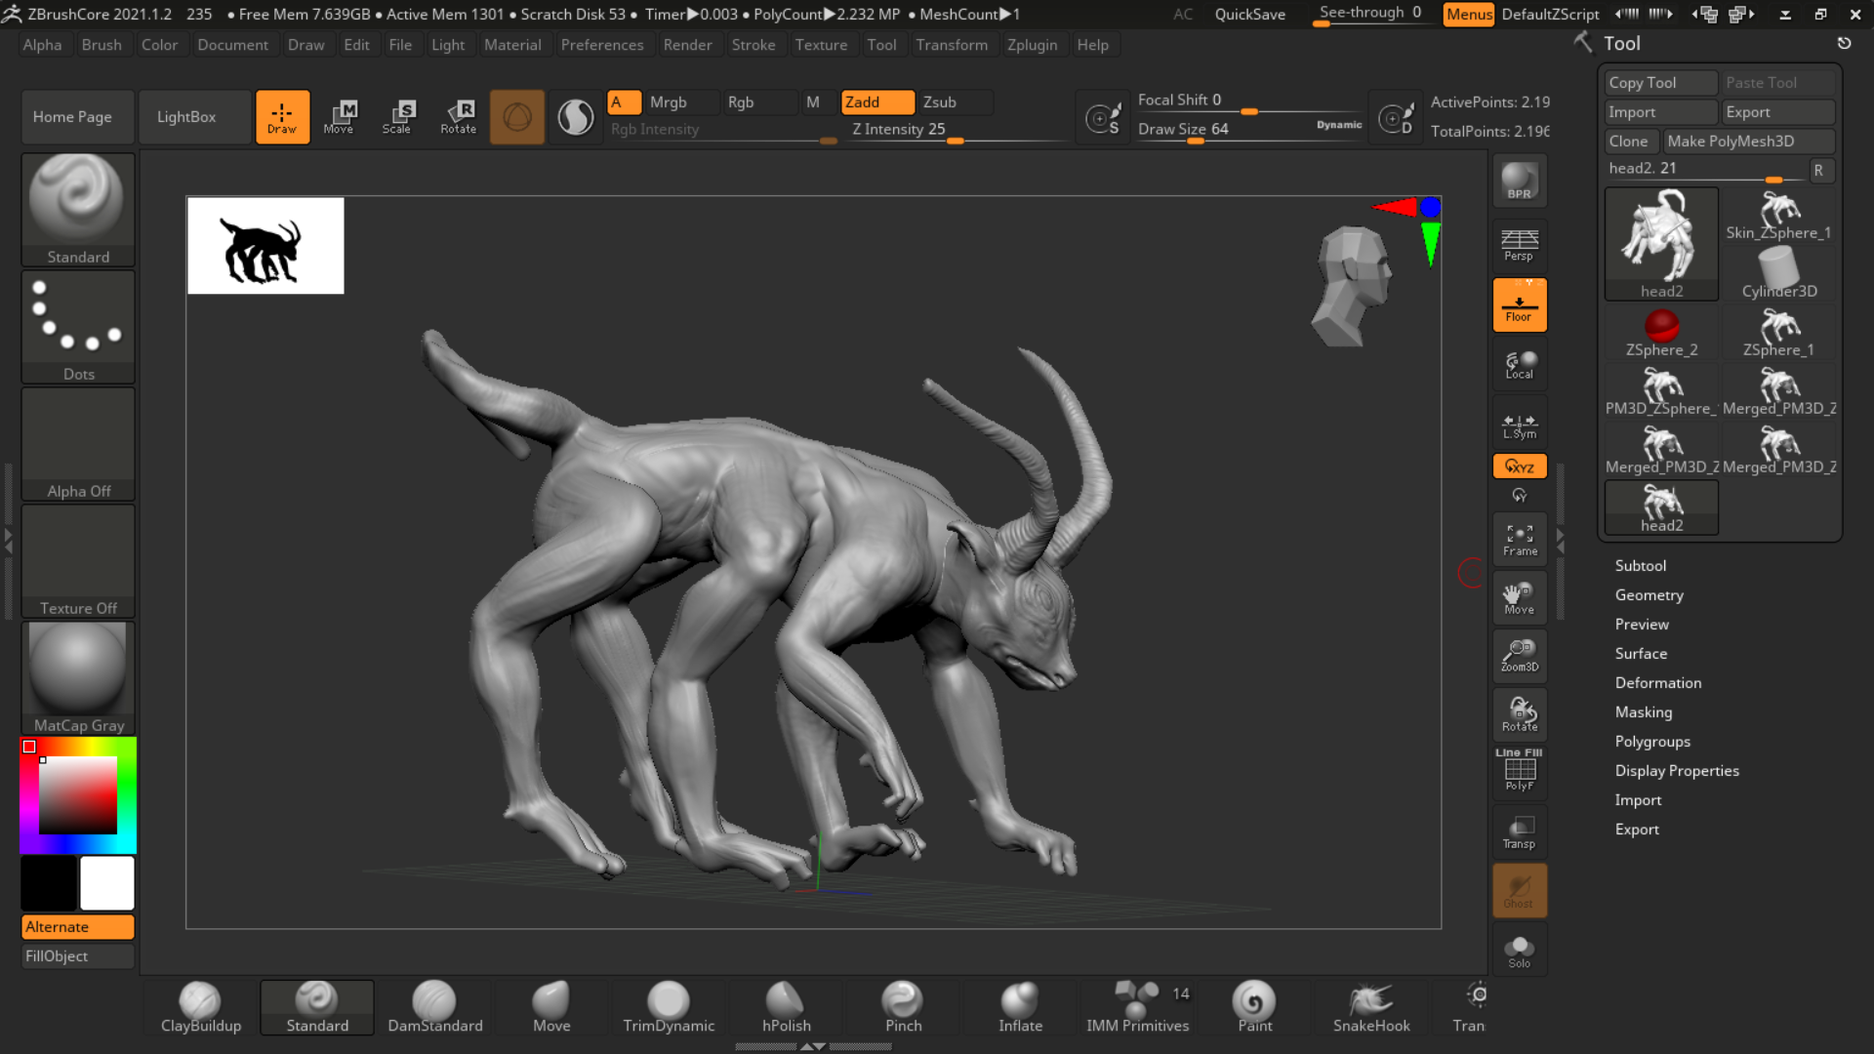Toggle Persp perspective view
This screenshot has width=1874, height=1054.
(1519, 245)
